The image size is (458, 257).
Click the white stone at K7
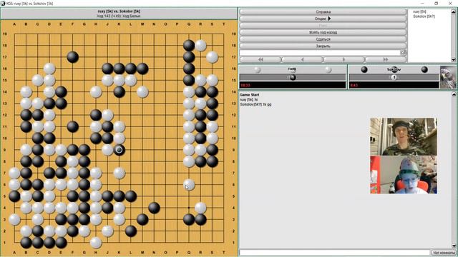point(120,173)
